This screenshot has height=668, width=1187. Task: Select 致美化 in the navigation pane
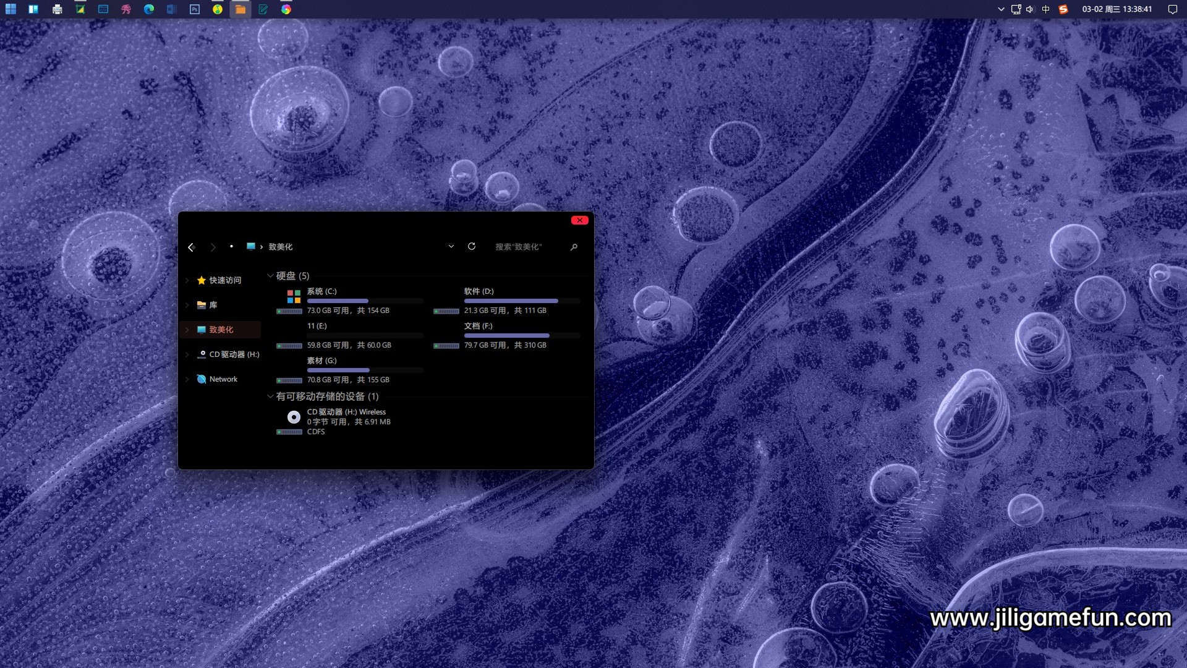221,330
